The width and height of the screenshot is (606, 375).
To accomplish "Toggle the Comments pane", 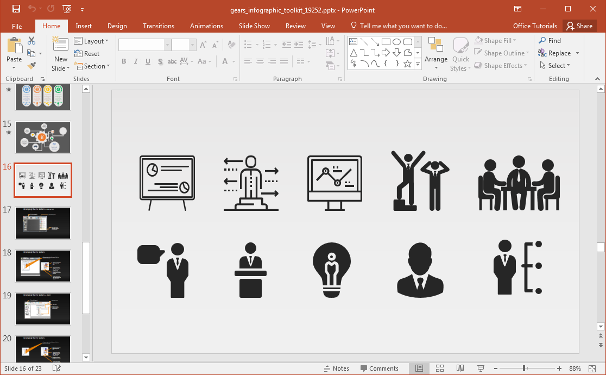I will coord(379,368).
